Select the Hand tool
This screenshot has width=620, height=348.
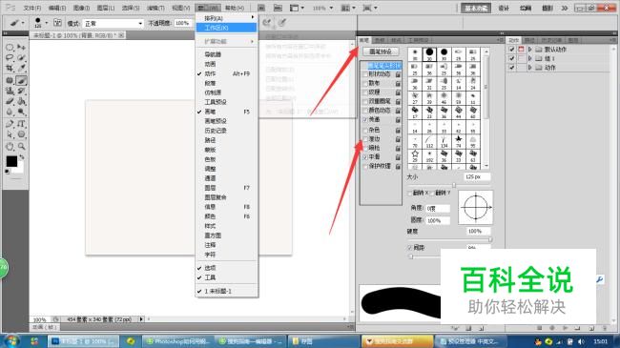tap(10, 146)
